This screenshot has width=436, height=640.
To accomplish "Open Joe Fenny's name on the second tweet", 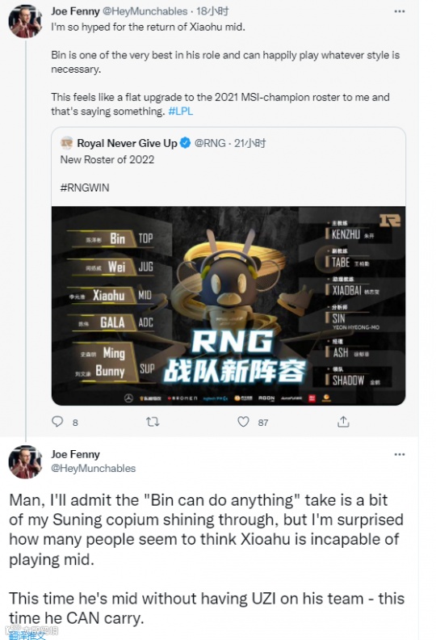I will [75, 454].
